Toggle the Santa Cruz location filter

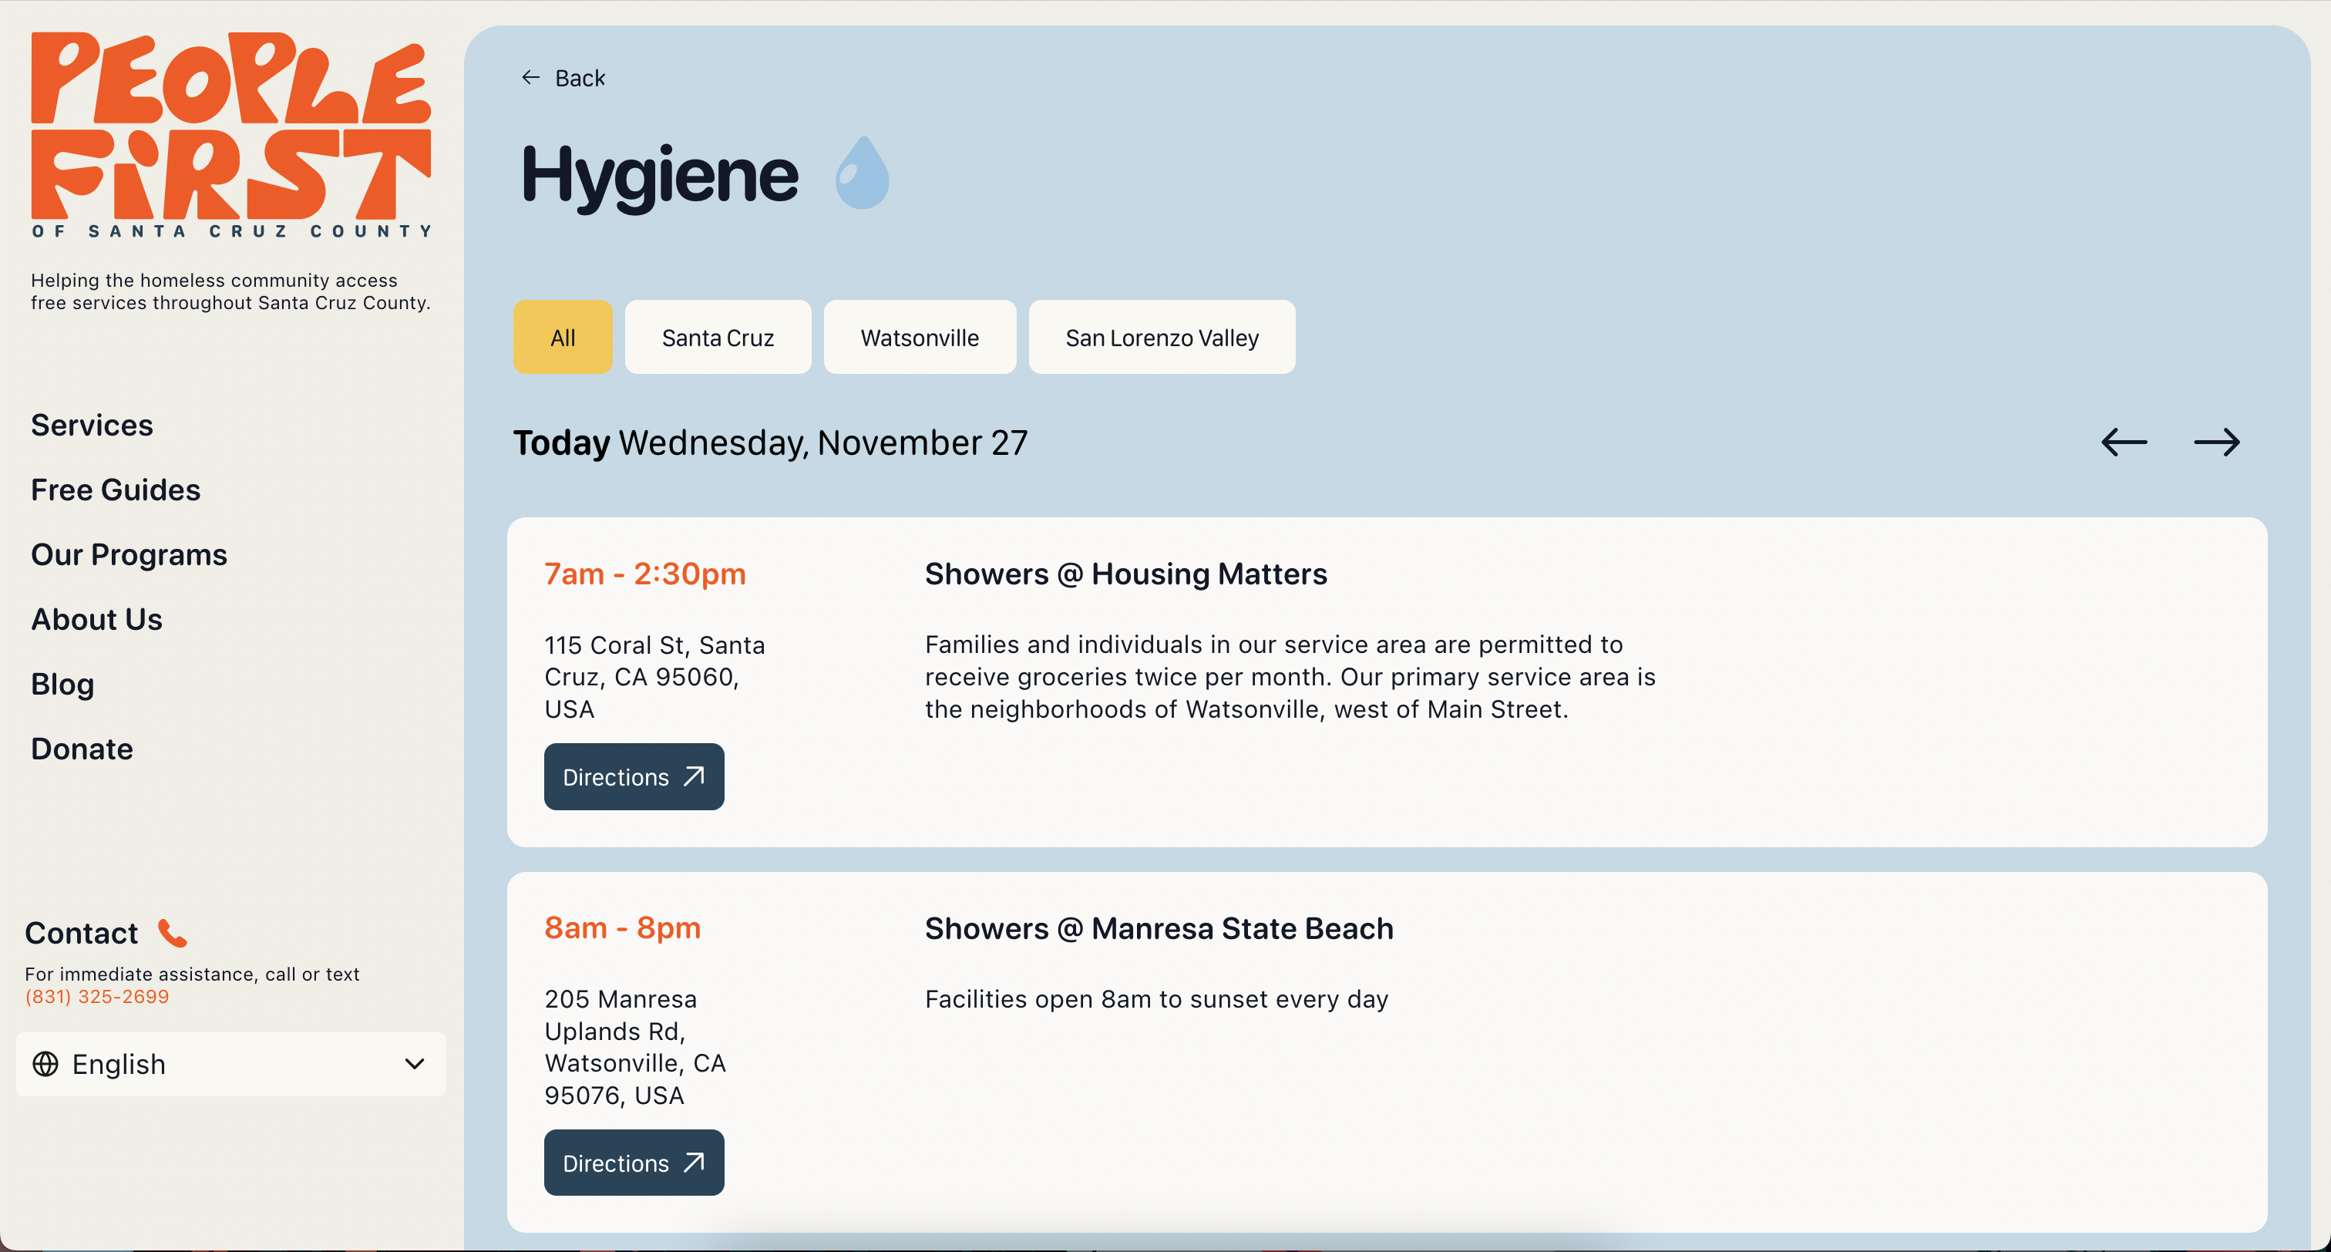click(x=718, y=337)
